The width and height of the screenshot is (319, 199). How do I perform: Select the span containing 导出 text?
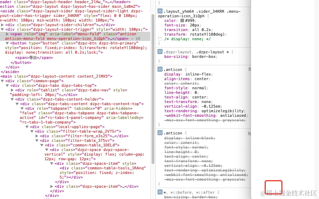[x=34, y=58]
